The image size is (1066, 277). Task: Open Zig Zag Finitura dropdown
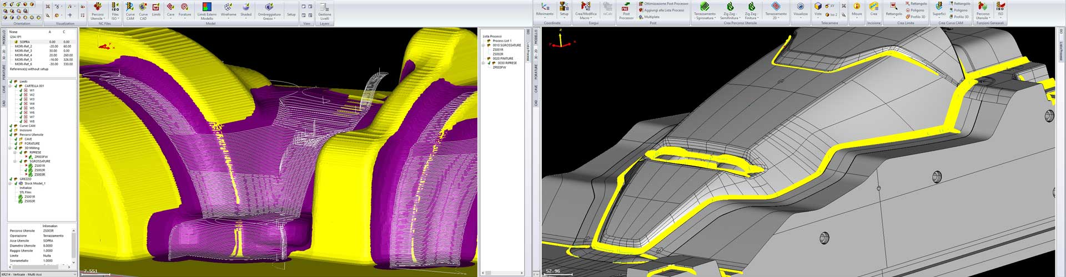point(751,11)
